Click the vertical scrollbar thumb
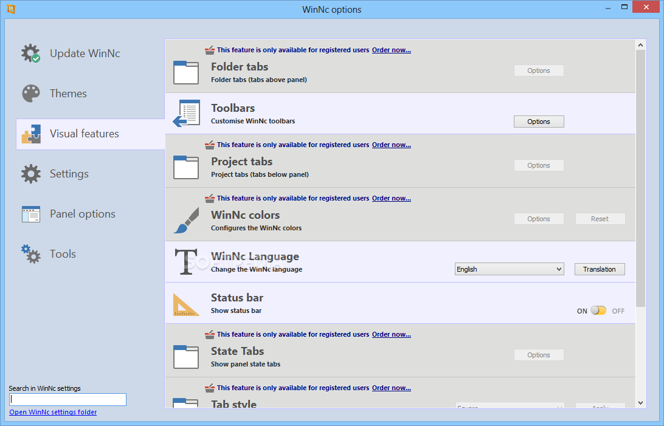 [640, 178]
